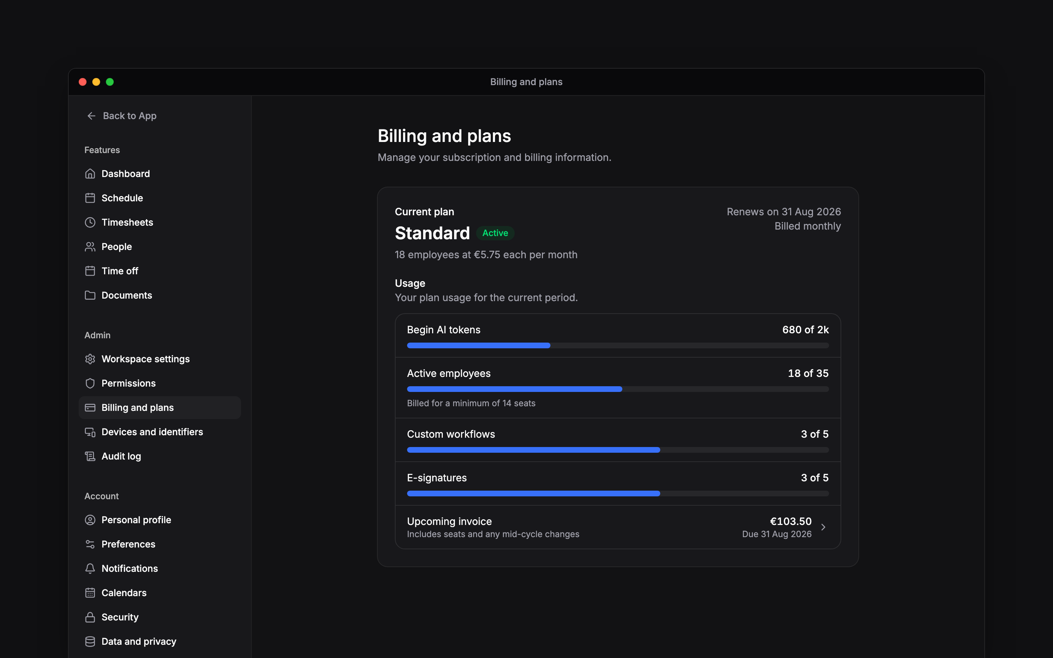This screenshot has height=658, width=1053.
Task: Click the Preferences sliders icon
Action: pos(90,544)
